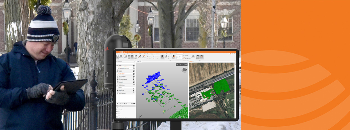Select the Perspective view icon
This screenshot has width=350, height=130.
click(121, 57)
